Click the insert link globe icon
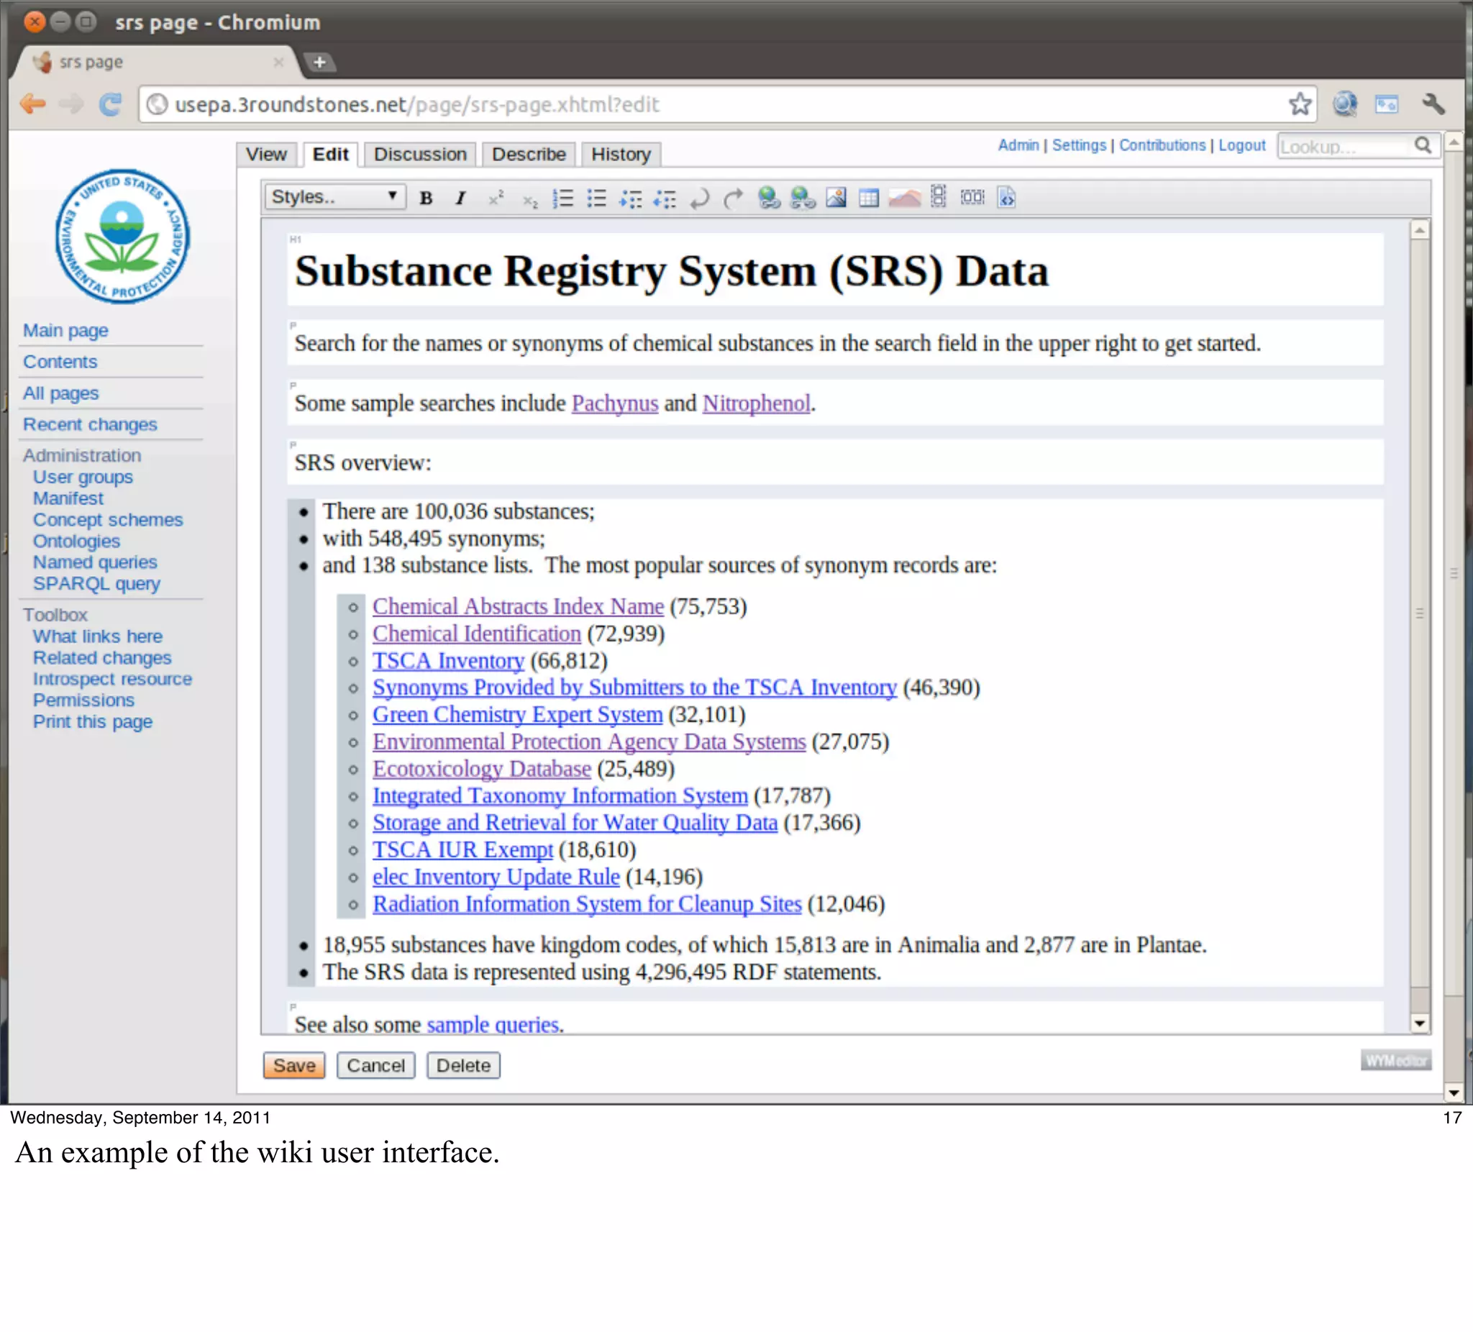The width and height of the screenshot is (1473, 1332). click(768, 198)
